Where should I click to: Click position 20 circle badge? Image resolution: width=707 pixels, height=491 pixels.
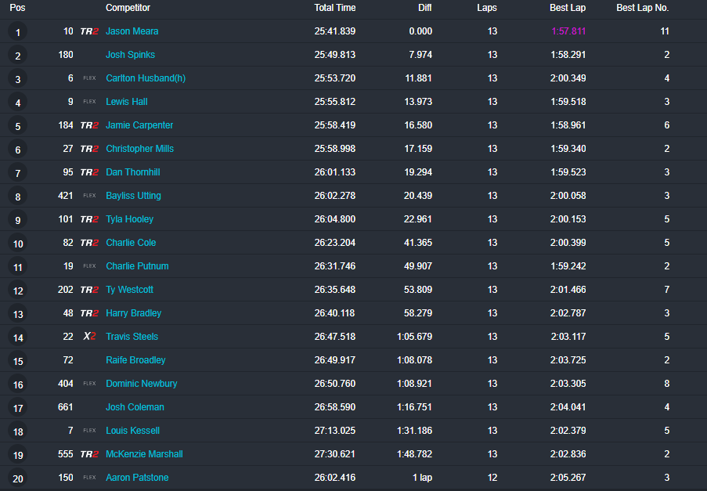[17, 478]
